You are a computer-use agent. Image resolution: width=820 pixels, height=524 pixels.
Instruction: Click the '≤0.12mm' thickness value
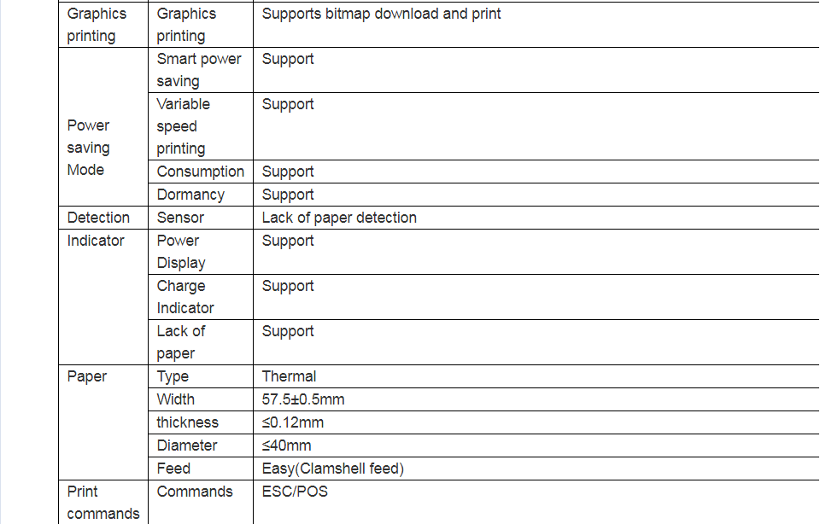click(x=292, y=422)
